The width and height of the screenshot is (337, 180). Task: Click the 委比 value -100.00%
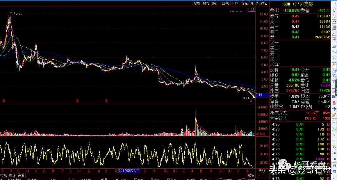pos(291,10)
